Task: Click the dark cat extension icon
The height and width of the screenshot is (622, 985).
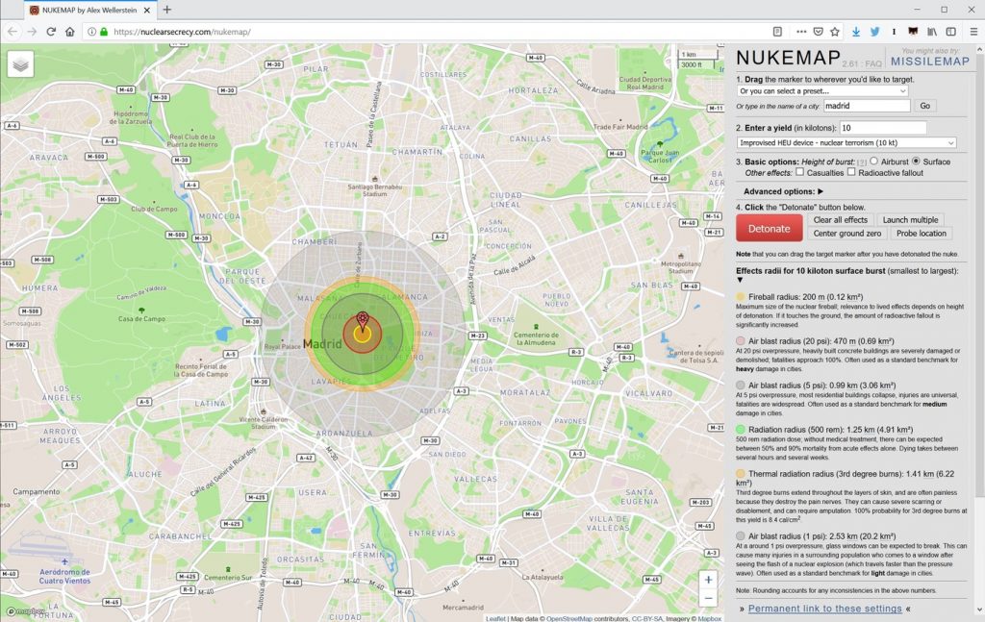Action: [x=913, y=32]
